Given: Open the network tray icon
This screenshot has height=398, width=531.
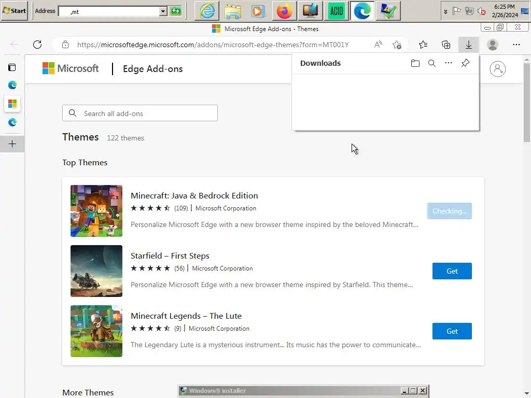Looking at the screenshot, I should [x=469, y=11].
